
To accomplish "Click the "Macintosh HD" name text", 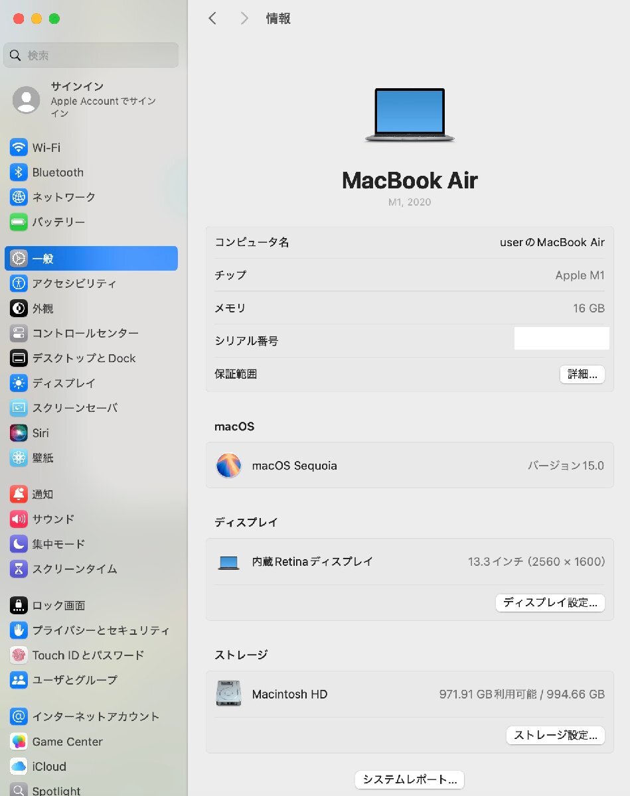I will 289,695.
